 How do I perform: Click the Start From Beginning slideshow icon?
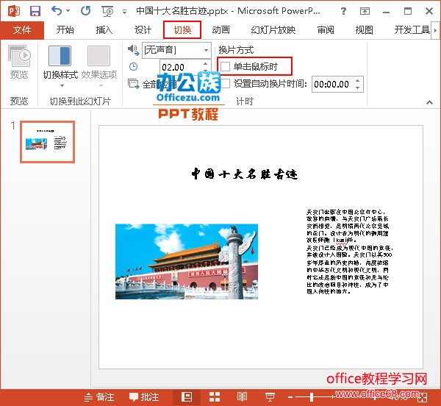pos(109,12)
